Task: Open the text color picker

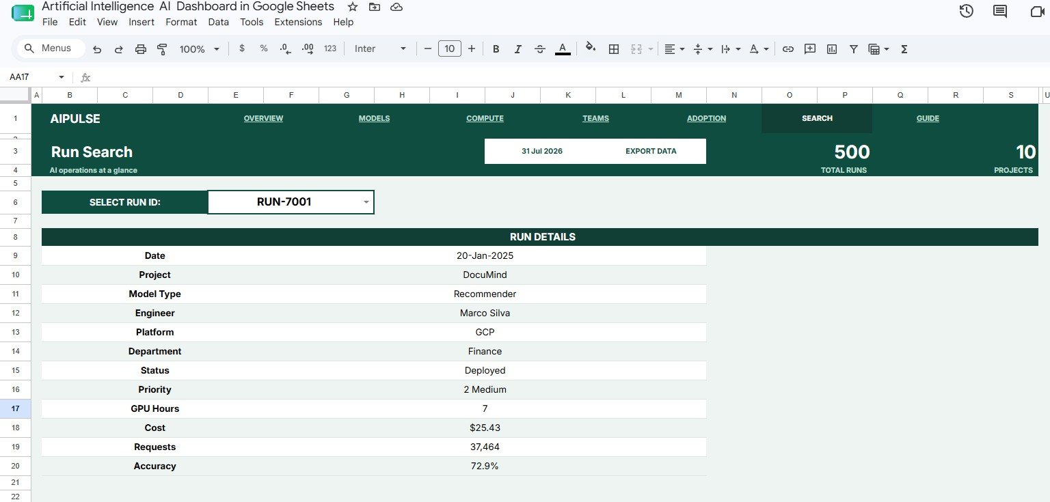Action: pos(563,49)
